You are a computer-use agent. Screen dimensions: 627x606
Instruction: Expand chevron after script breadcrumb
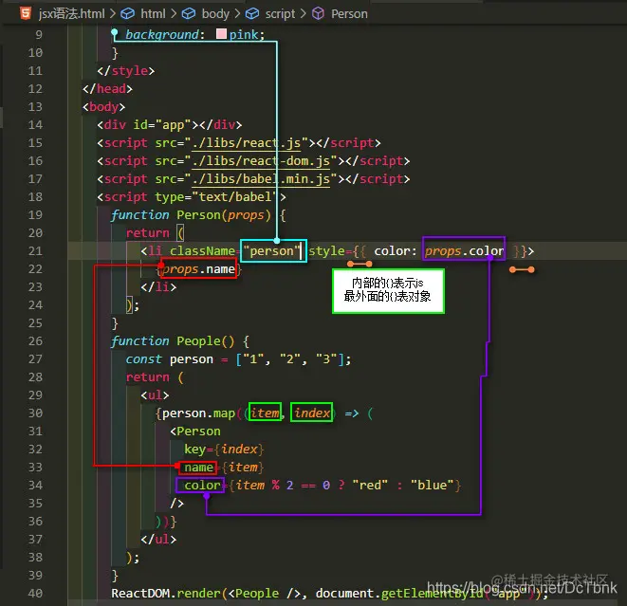(x=304, y=14)
